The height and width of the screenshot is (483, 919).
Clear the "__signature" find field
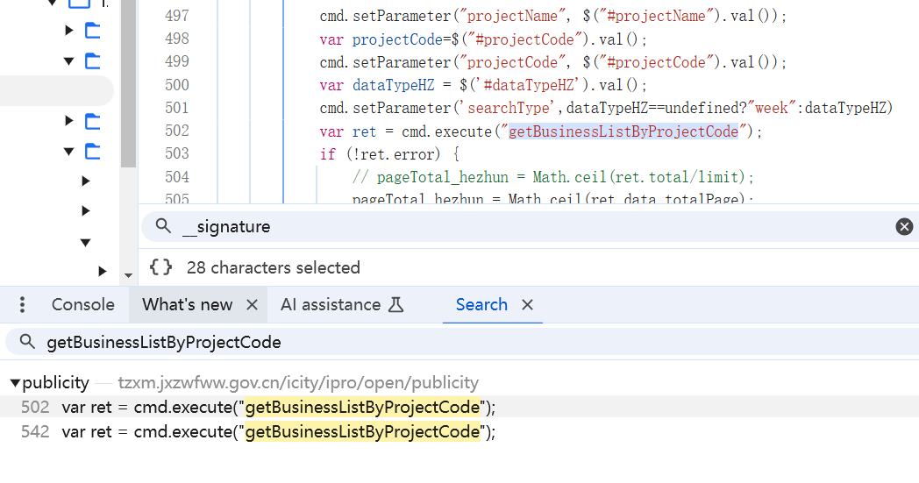pos(904,227)
